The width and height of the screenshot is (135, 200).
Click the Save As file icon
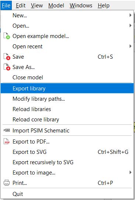(7, 67)
